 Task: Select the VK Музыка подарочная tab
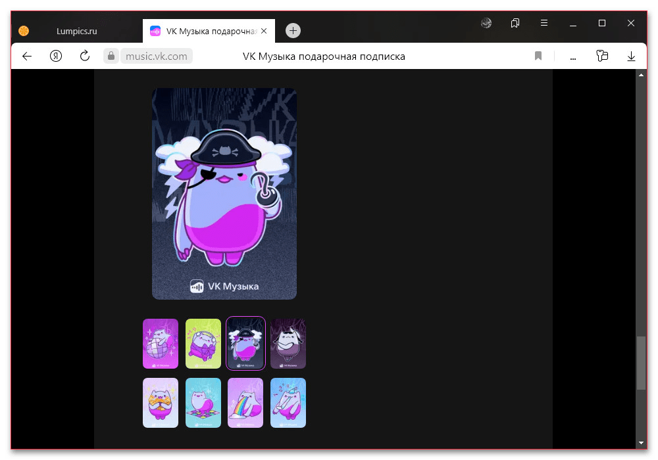(x=209, y=31)
